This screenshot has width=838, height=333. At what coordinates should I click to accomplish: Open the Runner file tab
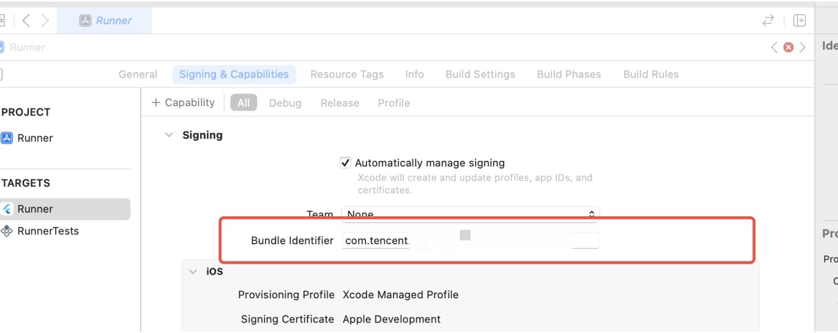pyautogui.click(x=105, y=20)
